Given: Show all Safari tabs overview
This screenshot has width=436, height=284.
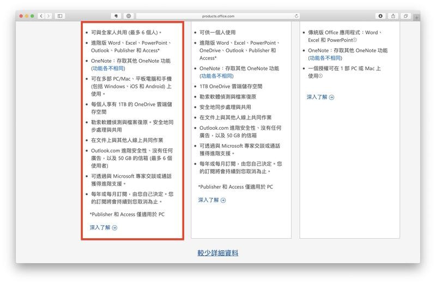Looking at the screenshot, I should coord(405,16).
